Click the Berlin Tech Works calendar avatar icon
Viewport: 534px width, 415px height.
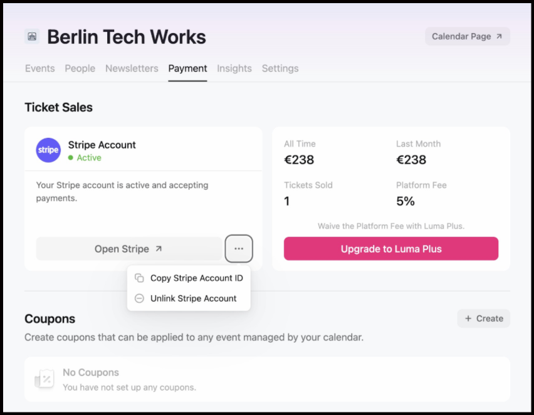click(32, 36)
